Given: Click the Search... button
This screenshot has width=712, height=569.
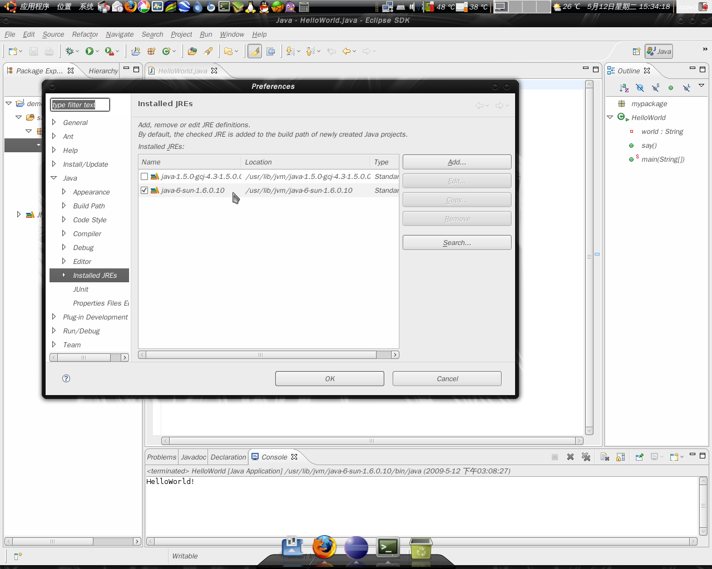Looking at the screenshot, I should click(457, 243).
